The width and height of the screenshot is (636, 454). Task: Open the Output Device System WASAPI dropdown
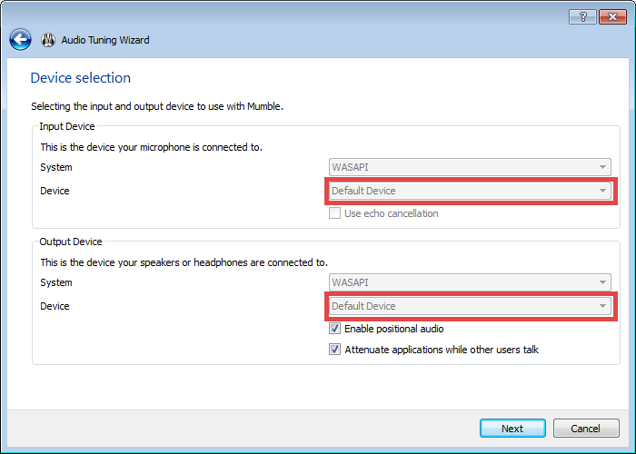[470, 283]
